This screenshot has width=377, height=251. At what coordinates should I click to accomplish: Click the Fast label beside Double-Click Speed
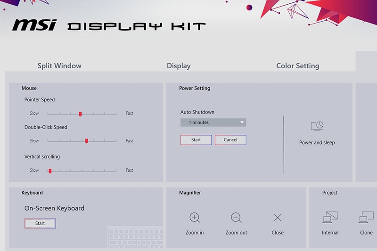[x=129, y=141]
